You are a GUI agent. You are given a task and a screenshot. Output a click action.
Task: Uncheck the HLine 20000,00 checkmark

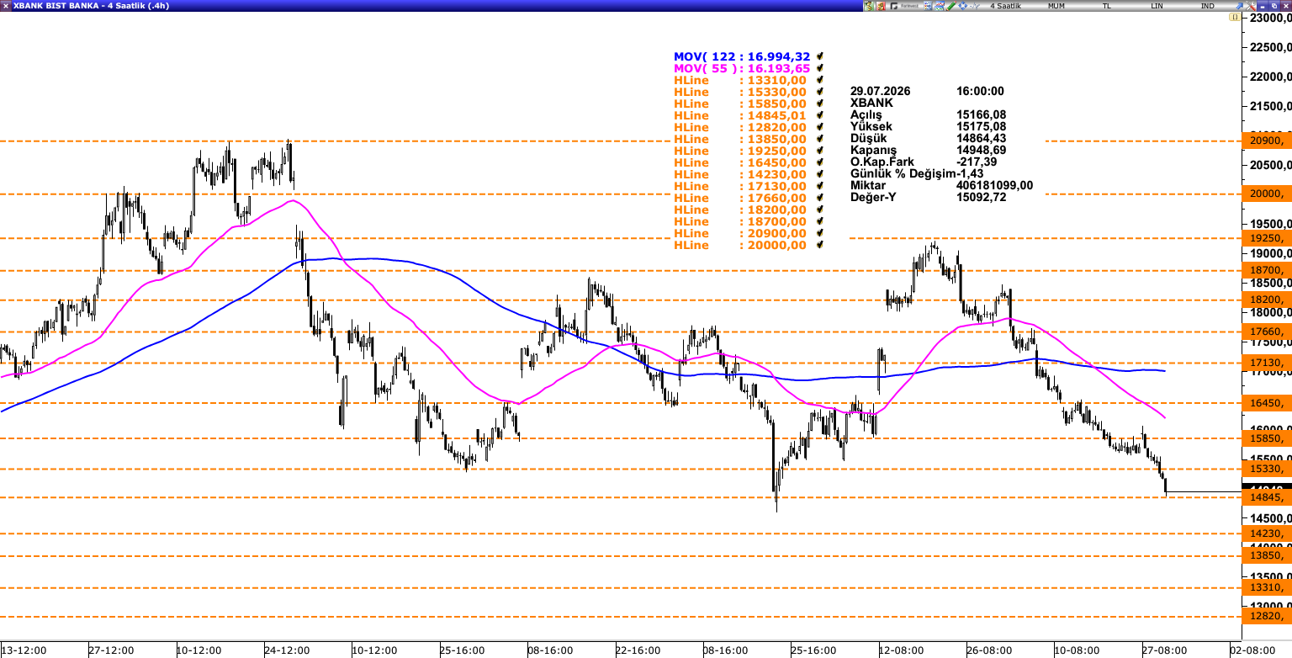819,245
